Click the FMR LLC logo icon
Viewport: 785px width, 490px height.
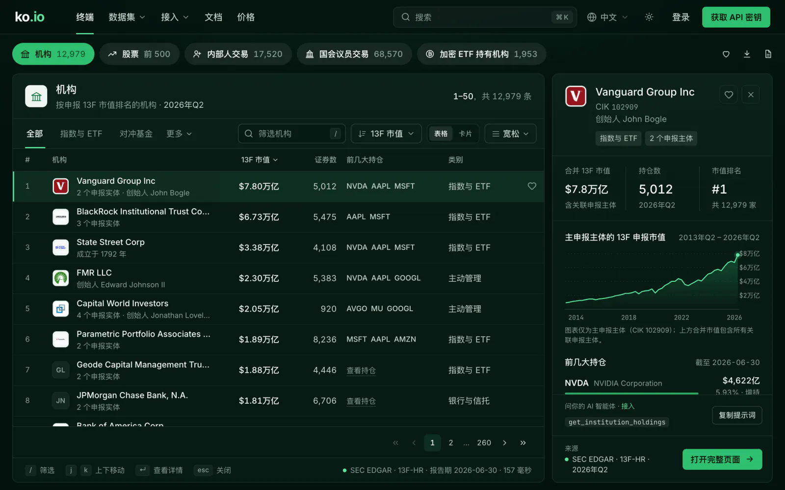pyautogui.click(x=61, y=278)
